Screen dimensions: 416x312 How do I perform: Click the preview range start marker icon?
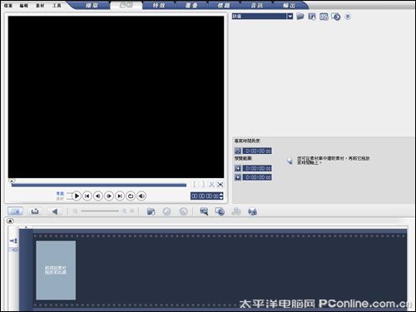pos(238,168)
